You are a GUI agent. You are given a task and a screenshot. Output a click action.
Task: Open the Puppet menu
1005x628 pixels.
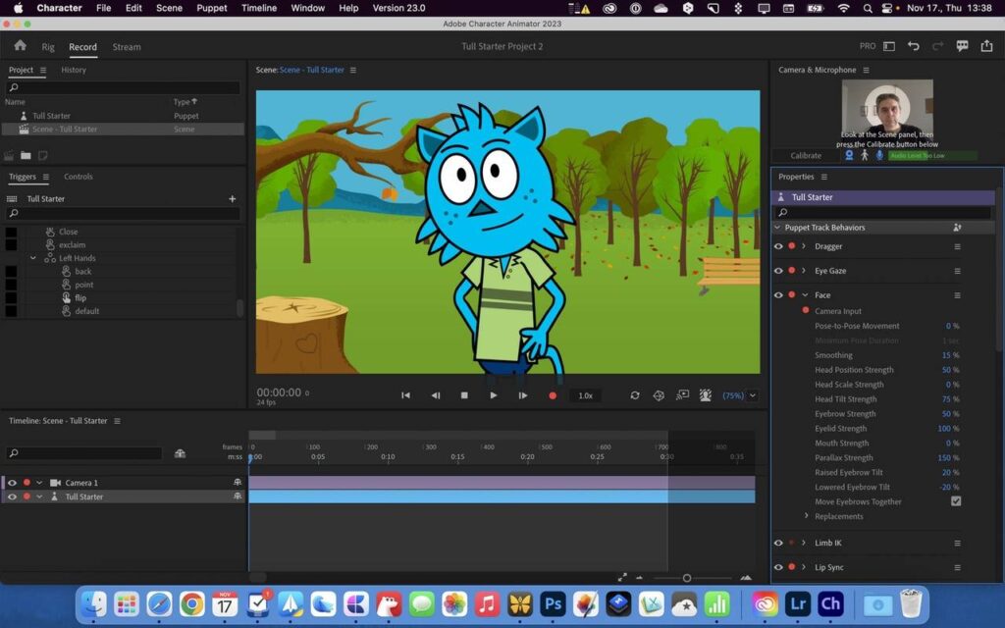(212, 8)
